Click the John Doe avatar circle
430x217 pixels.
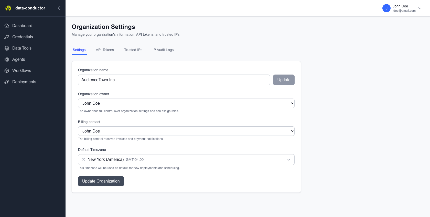tap(386, 8)
